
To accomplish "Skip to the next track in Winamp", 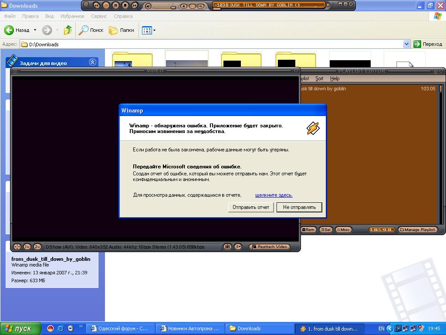I will pyautogui.click(x=135, y=6).
